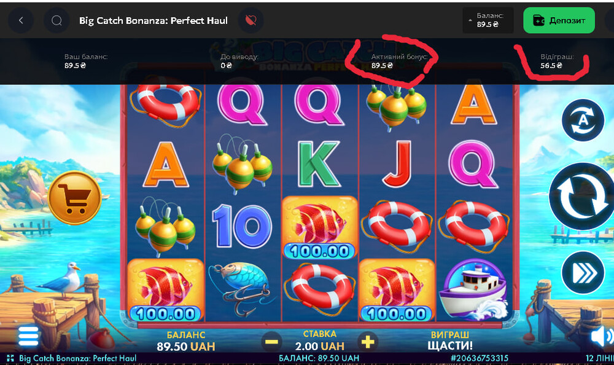Expand the Баланс dropdown arrow

point(470,20)
